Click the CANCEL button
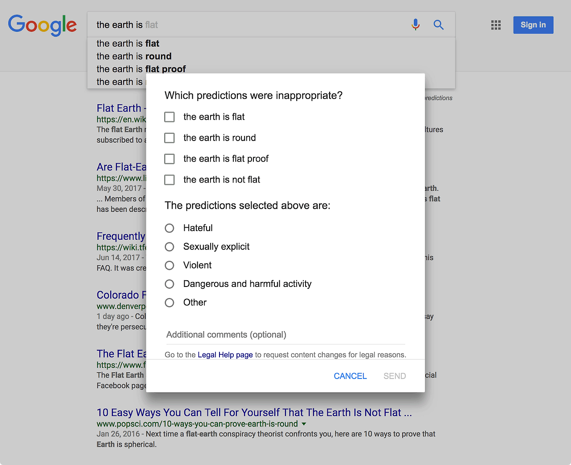 (350, 376)
